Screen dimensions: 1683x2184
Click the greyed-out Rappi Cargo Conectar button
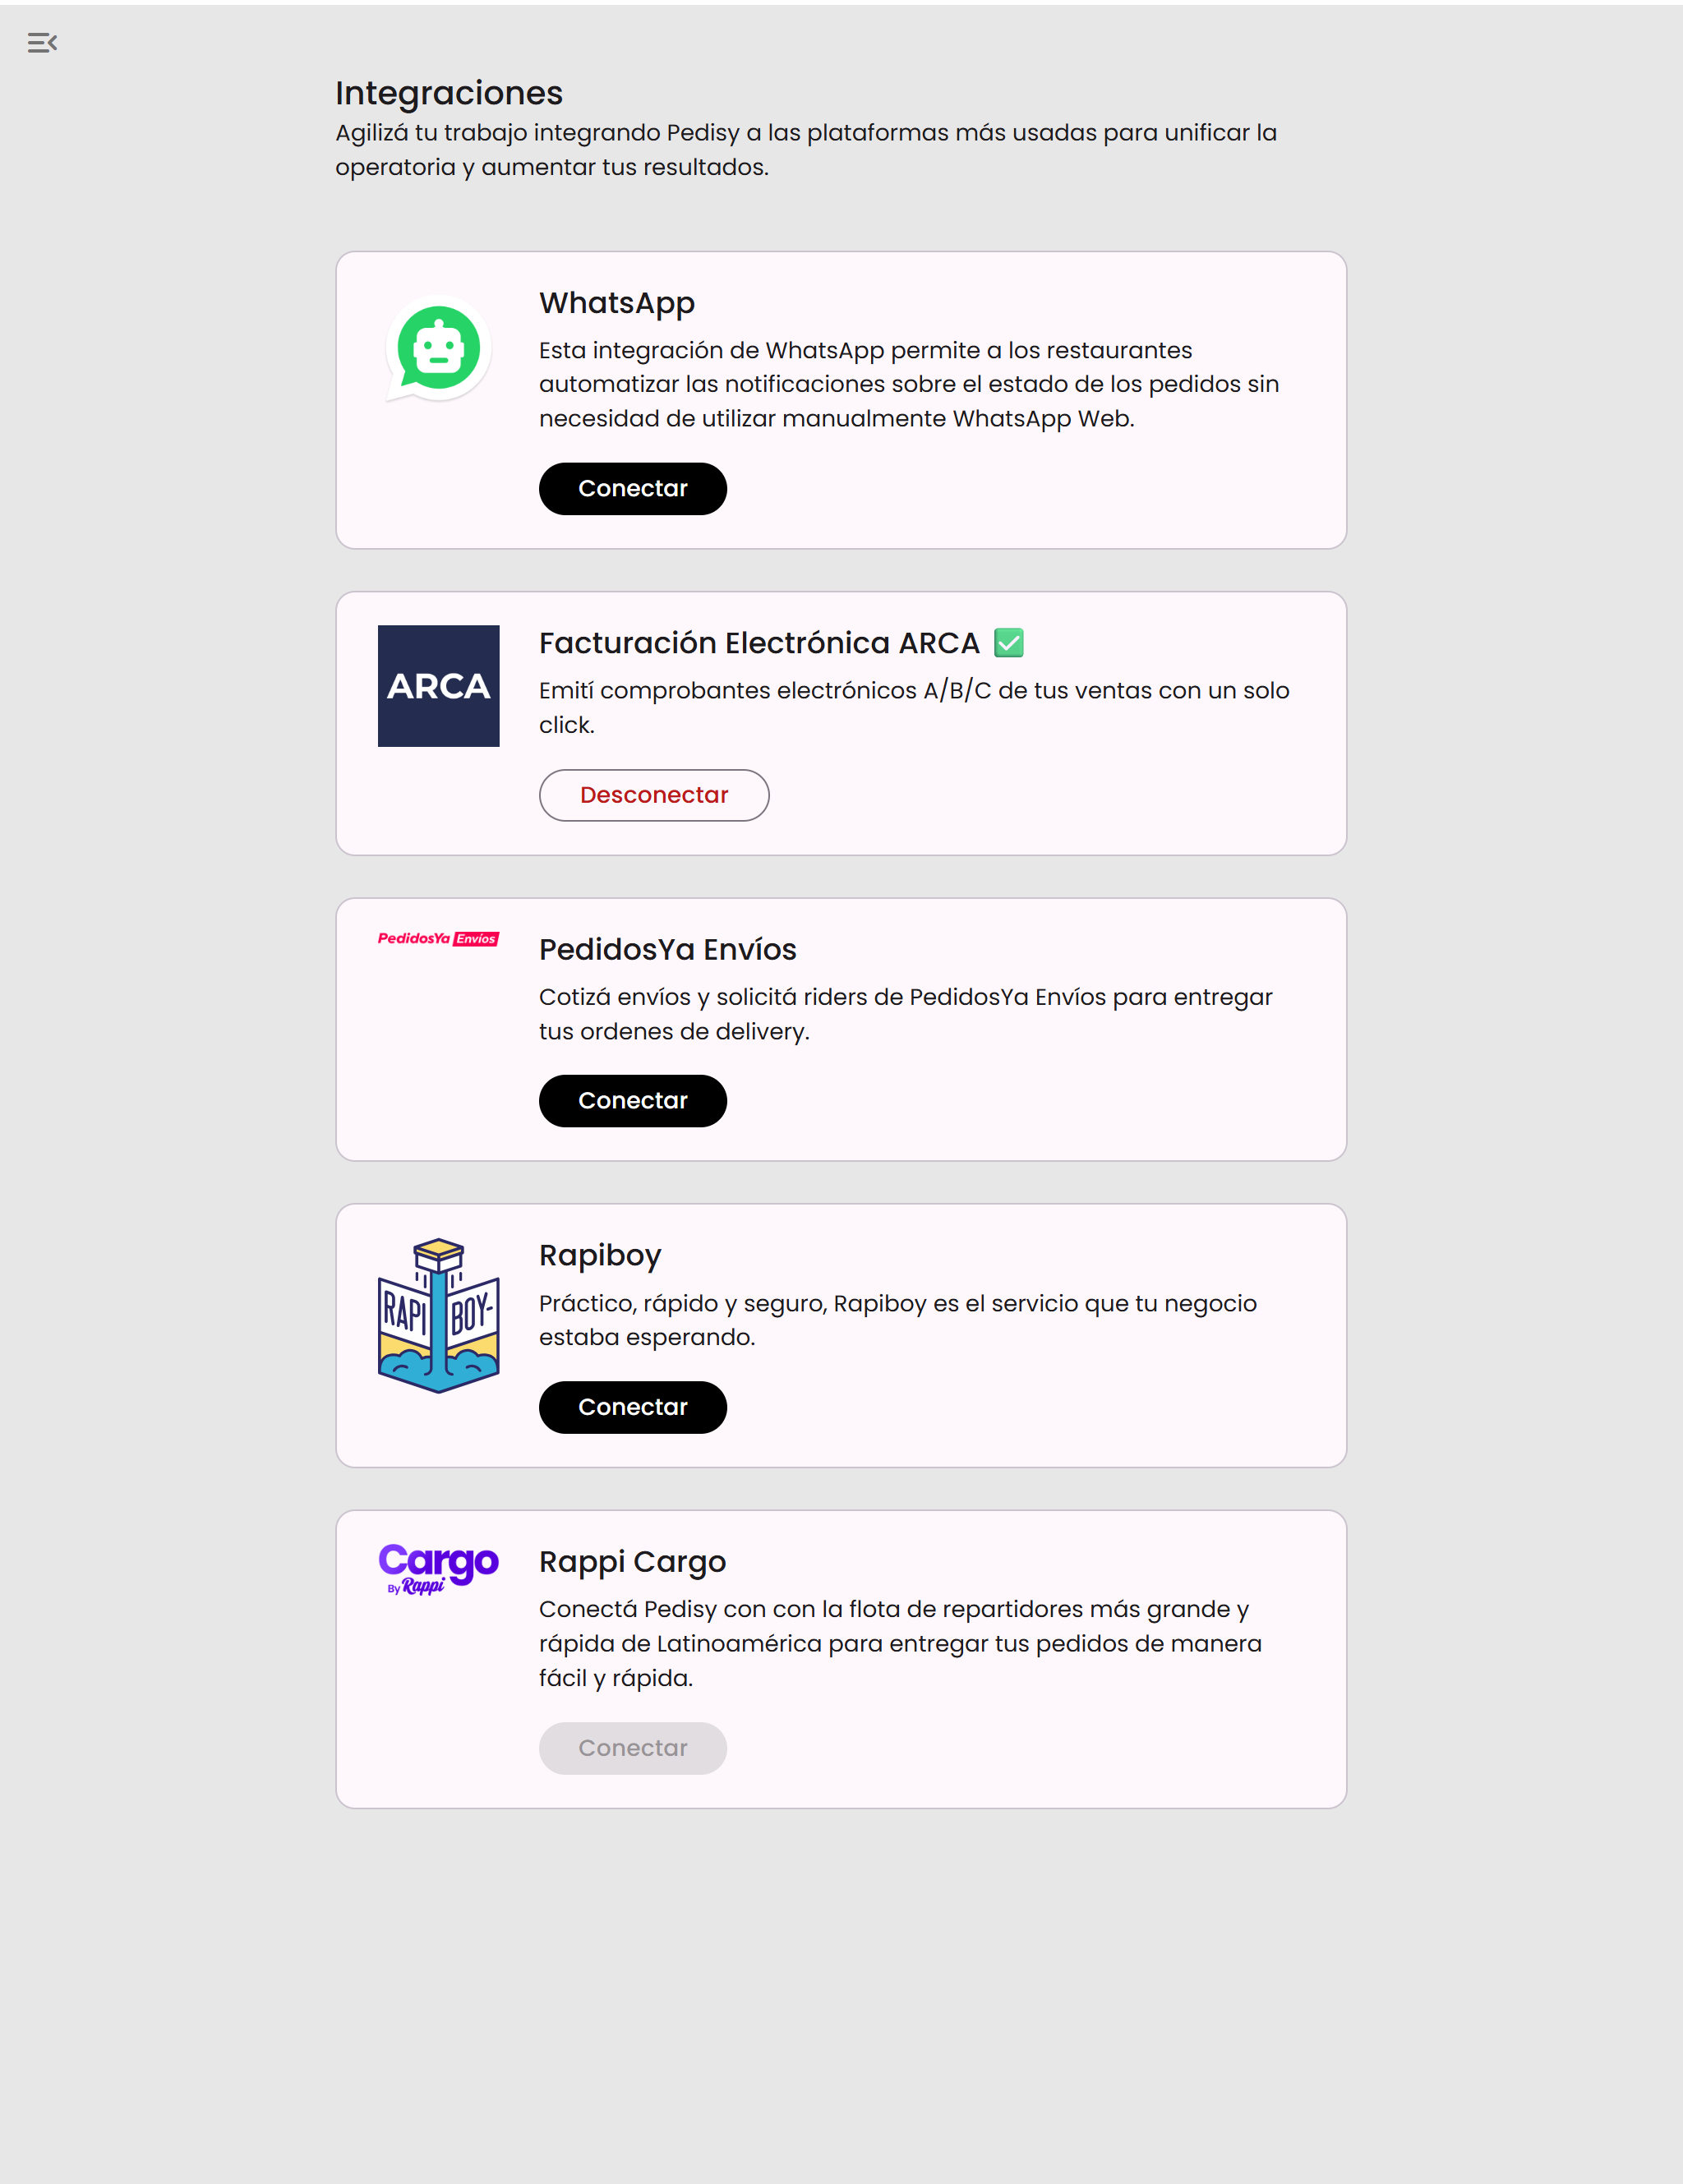pyautogui.click(x=632, y=1748)
